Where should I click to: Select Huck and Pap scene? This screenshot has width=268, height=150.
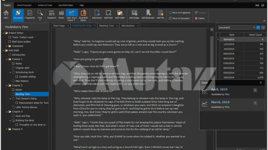[x=23, y=116]
